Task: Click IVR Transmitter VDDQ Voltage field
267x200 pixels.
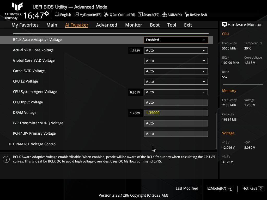Action: click(x=176, y=123)
